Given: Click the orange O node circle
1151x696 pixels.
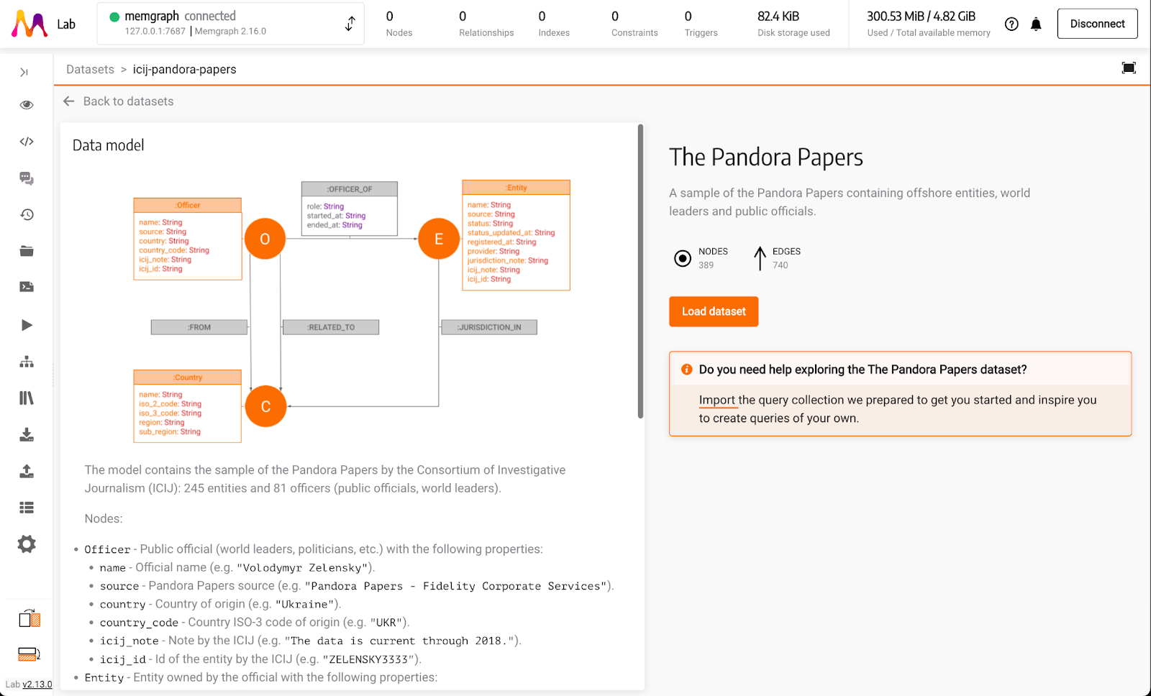Looking at the screenshot, I should point(265,239).
